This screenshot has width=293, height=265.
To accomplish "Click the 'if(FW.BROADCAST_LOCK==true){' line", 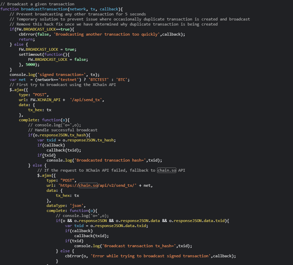I will [x=42, y=29].
